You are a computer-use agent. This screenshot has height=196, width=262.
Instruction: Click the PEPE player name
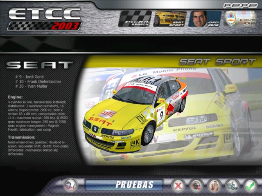[x=240, y=5]
